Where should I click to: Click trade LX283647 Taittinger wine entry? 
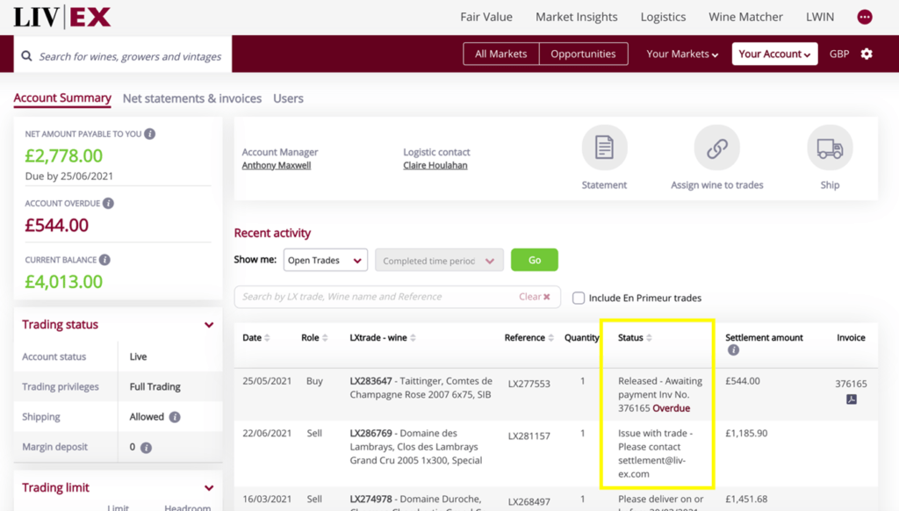coord(421,388)
